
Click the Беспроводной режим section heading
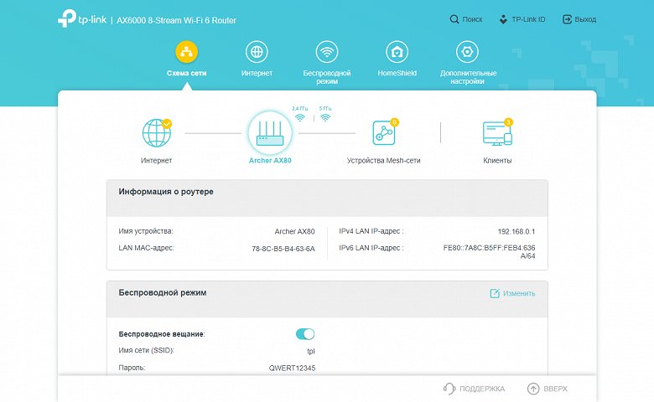tap(163, 292)
